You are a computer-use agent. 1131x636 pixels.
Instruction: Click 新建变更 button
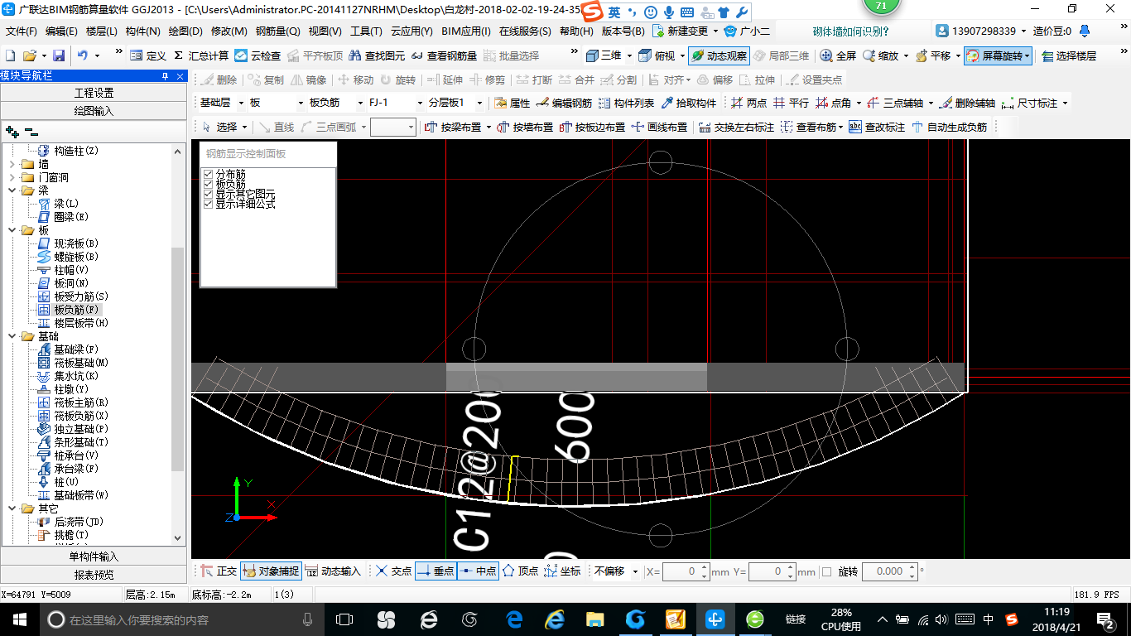click(x=685, y=31)
